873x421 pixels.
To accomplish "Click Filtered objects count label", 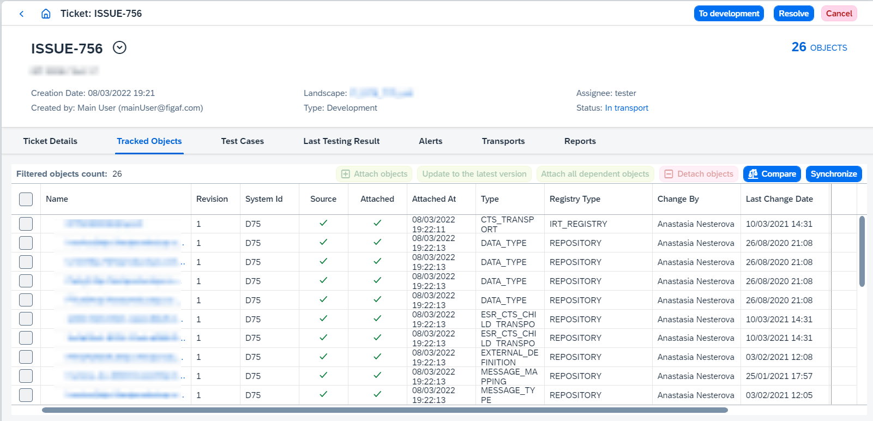I will pyautogui.click(x=62, y=174).
